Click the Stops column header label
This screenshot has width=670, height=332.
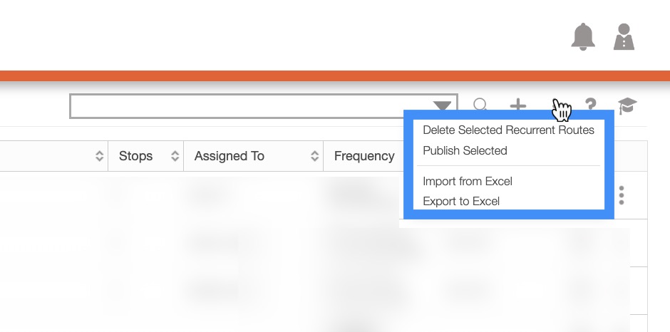coord(135,156)
